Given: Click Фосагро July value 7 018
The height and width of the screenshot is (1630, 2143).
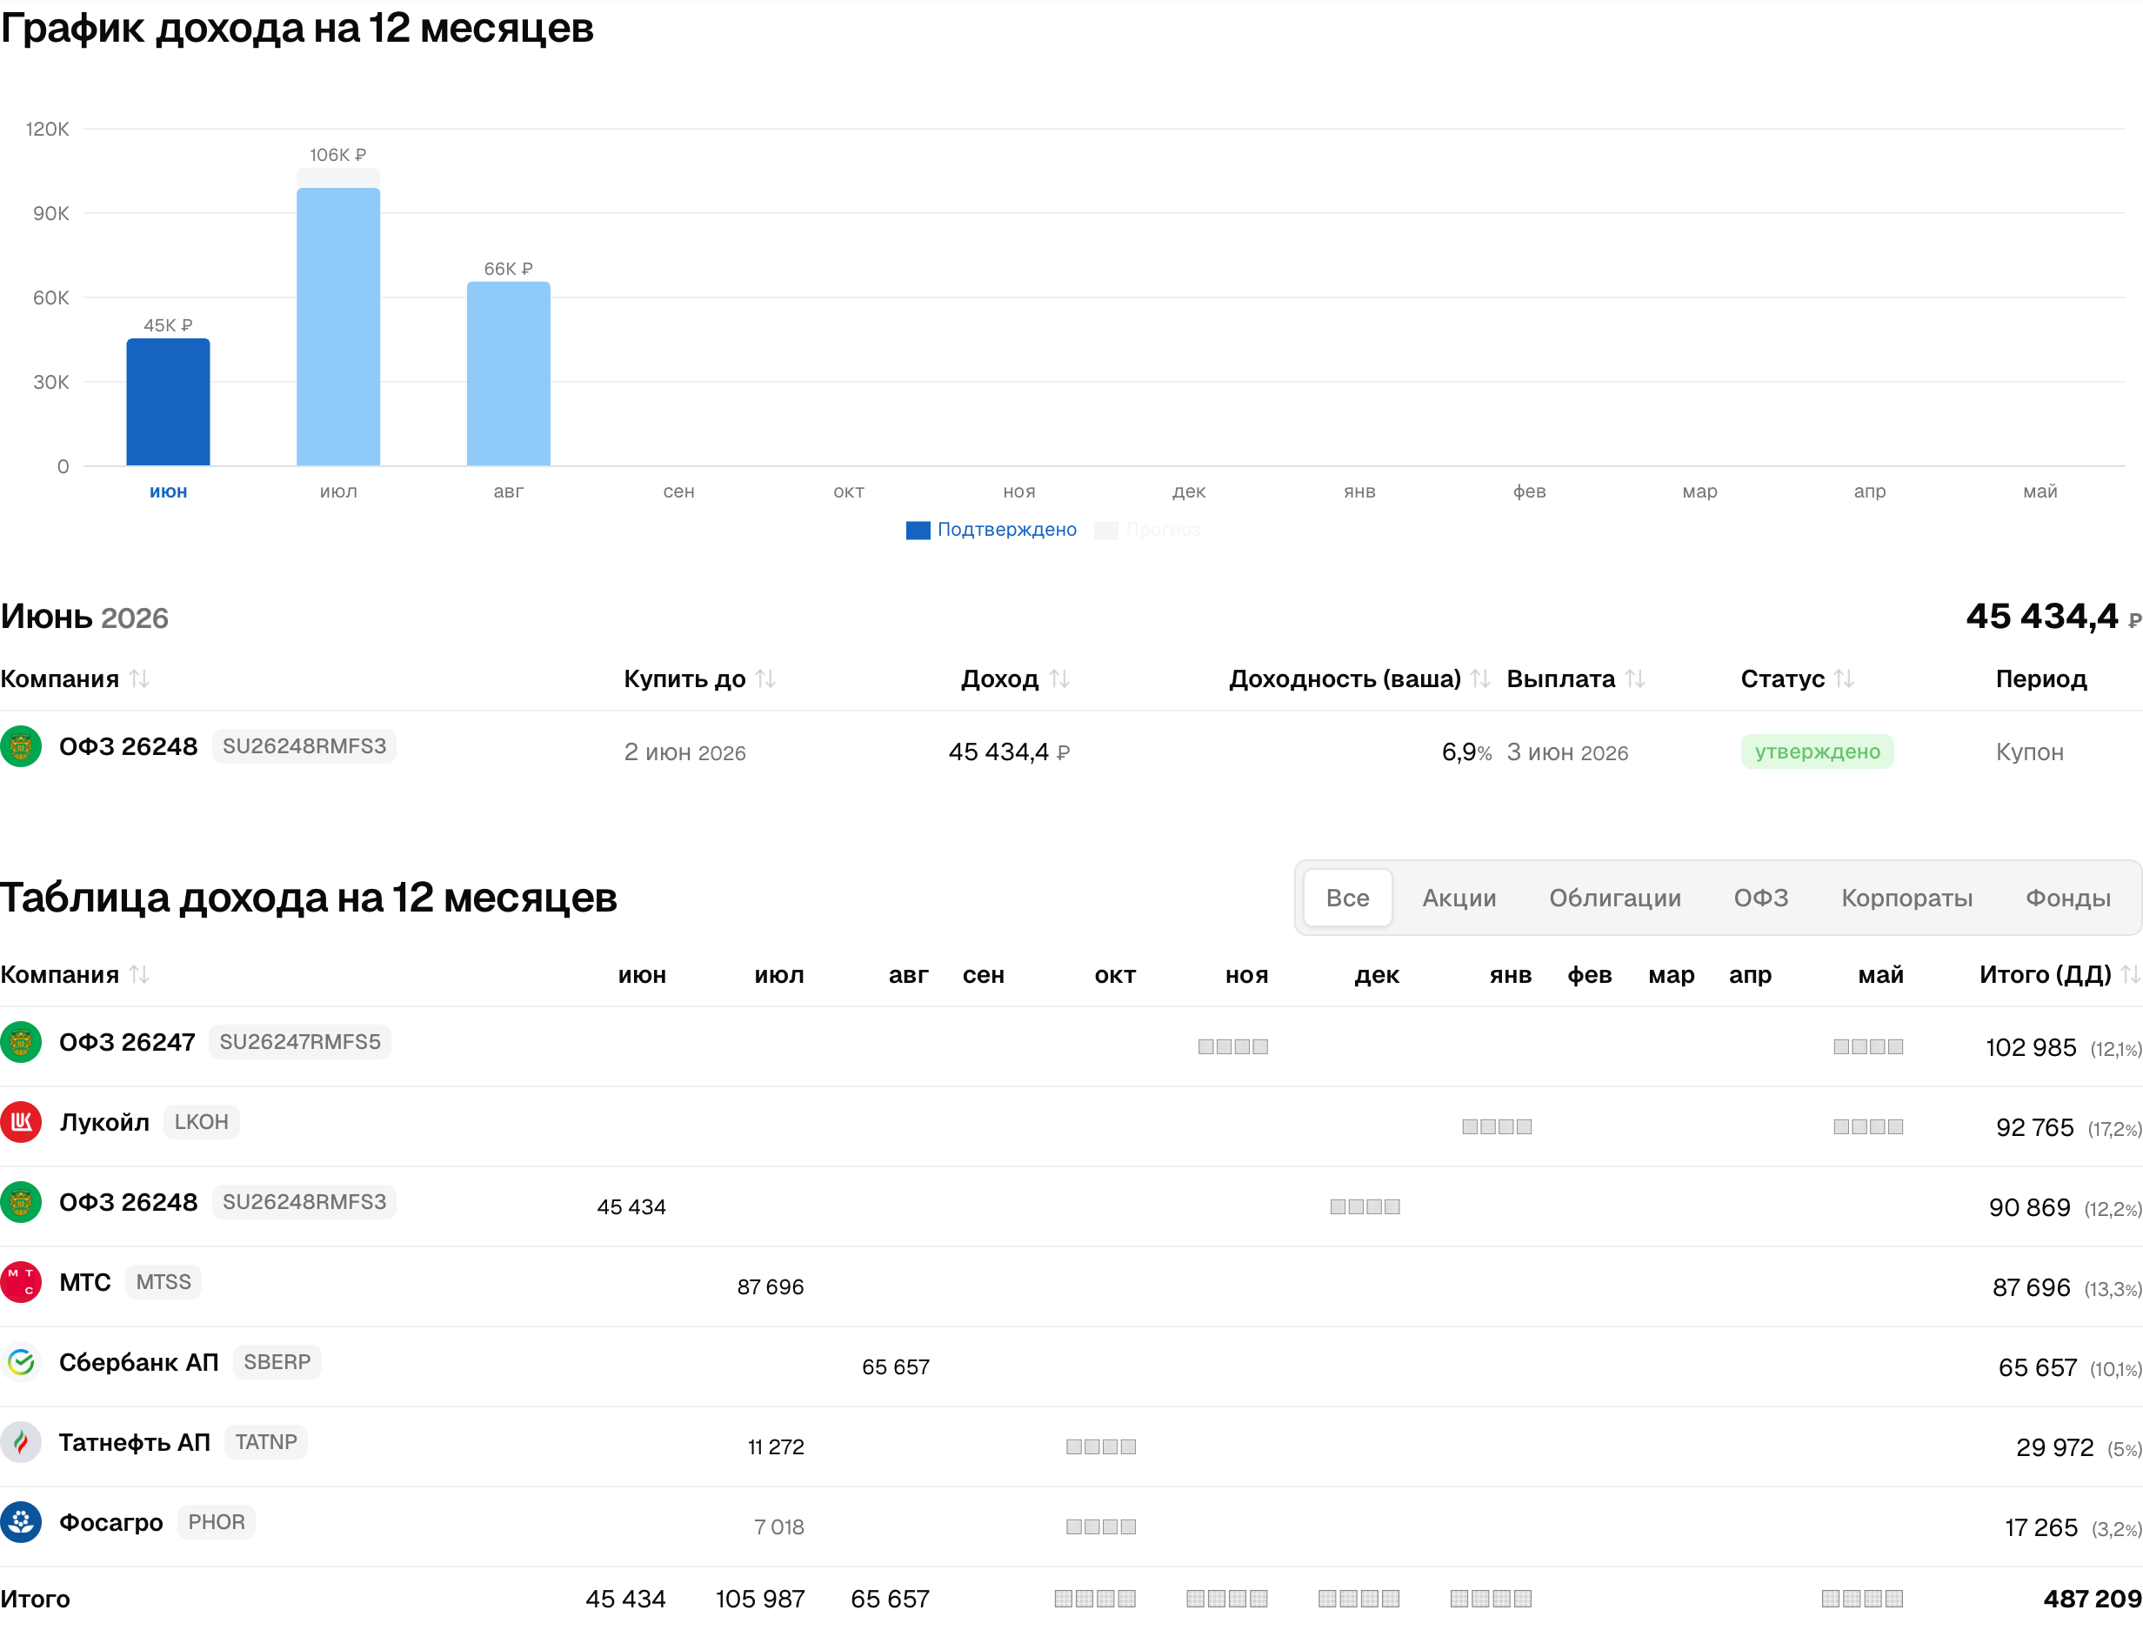Looking at the screenshot, I should (x=779, y=1528).
